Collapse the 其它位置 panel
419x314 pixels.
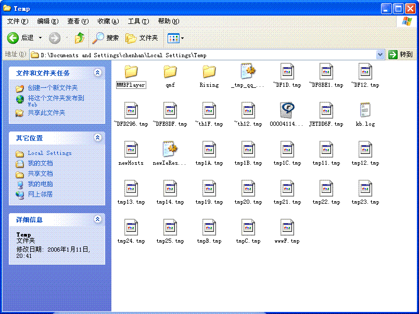click(97, 138)
